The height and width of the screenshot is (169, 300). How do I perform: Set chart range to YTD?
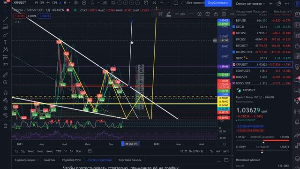[59, 151]
